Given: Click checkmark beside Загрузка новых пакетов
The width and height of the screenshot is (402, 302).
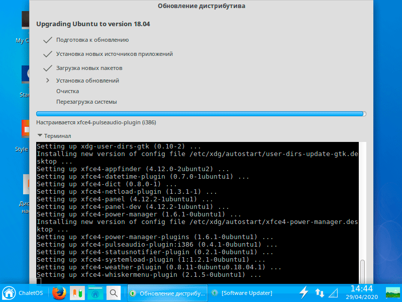Looking at the screenshot, I should [x=48, y=68].
